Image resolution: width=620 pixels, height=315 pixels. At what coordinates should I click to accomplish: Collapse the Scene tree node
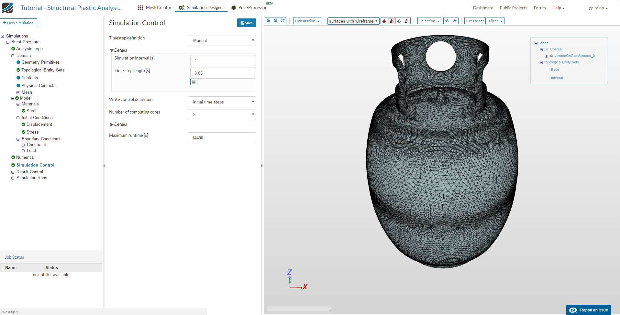pyautogui.click(x=536, y=43)
